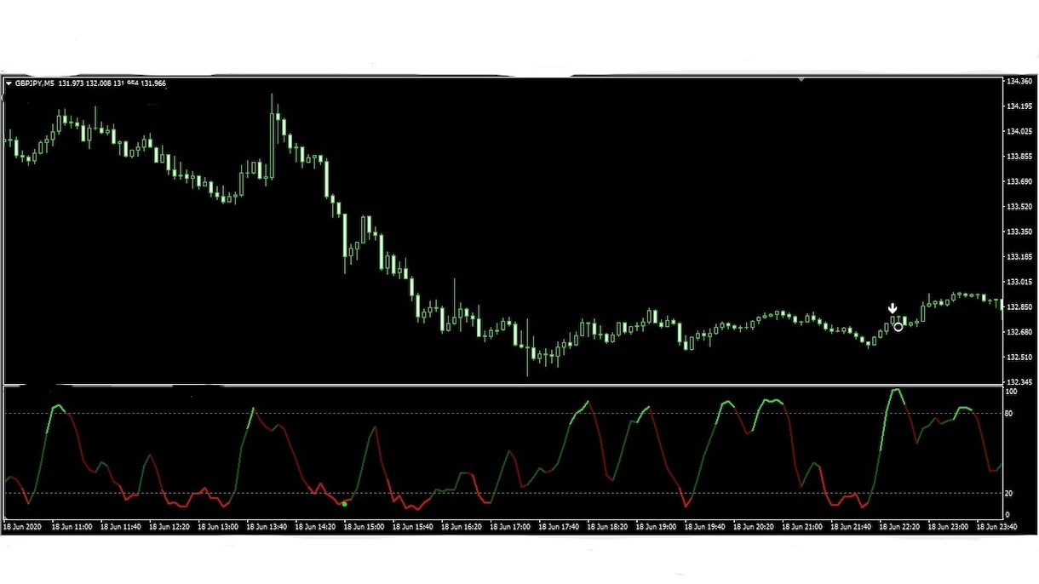The image size is (1039, 584).
Task: Click the green dot on the oscillator line
Action: click(344, 504)
